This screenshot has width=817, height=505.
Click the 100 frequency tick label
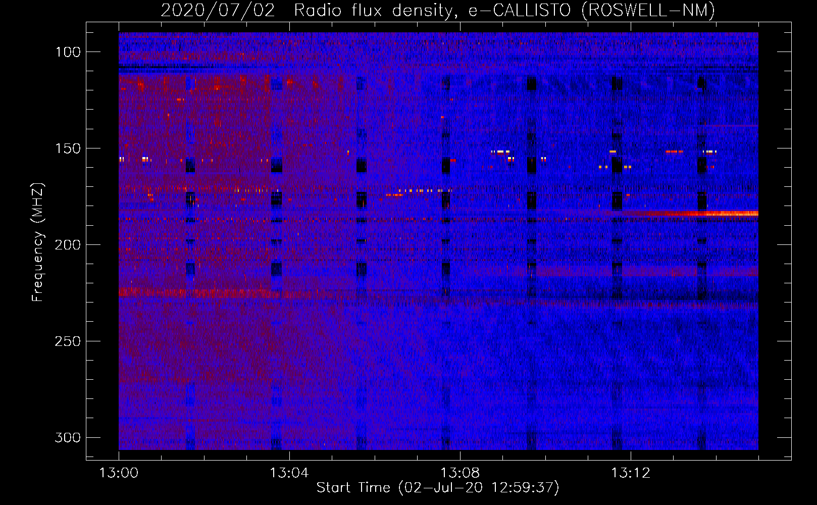[x=68, y=52]
